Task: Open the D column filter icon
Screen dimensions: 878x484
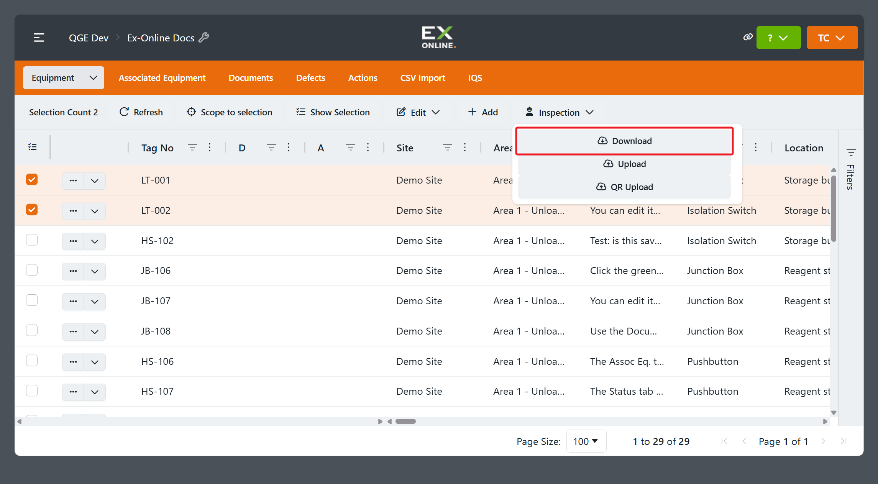Action: [x=271, y=147]
